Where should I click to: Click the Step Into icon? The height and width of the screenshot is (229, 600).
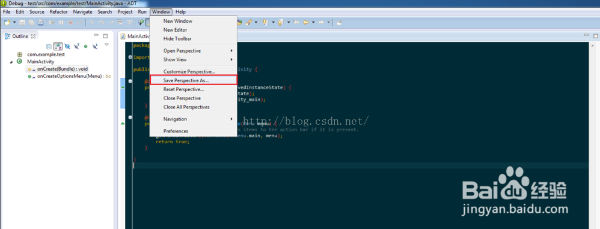tap(92, 23)
